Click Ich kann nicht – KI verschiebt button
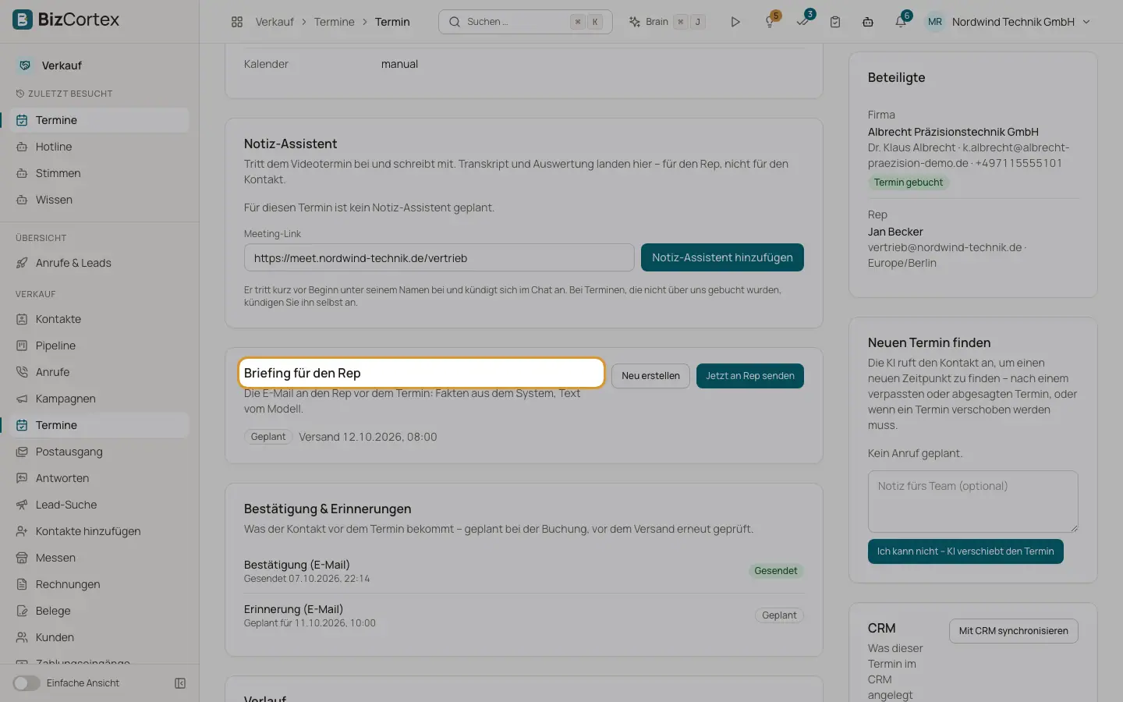1123x702 pixels. [965, 551]
